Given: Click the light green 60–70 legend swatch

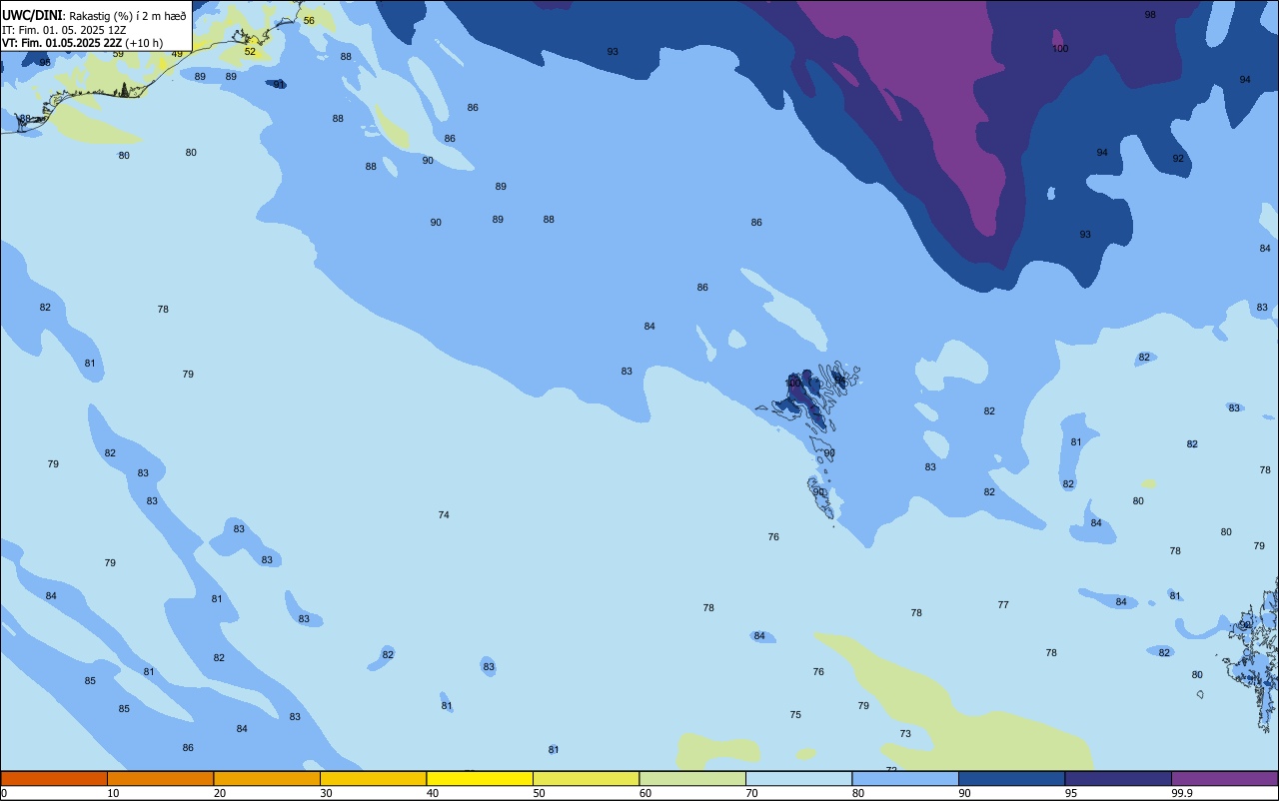Looking at the screenshot, I should [692, 778].
